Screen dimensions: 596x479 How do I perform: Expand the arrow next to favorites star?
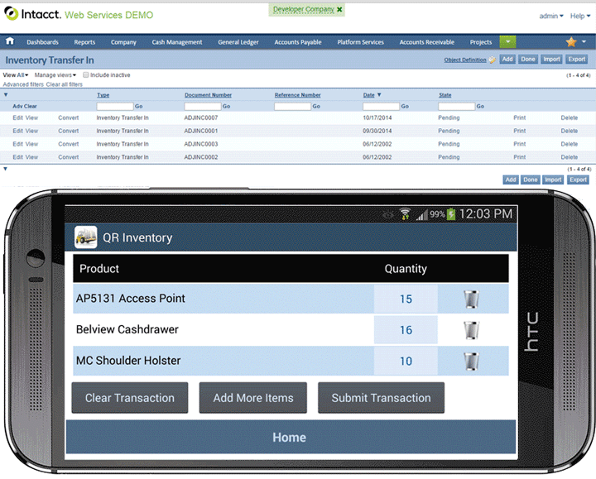pyautogui.click(x=584, y=41)
